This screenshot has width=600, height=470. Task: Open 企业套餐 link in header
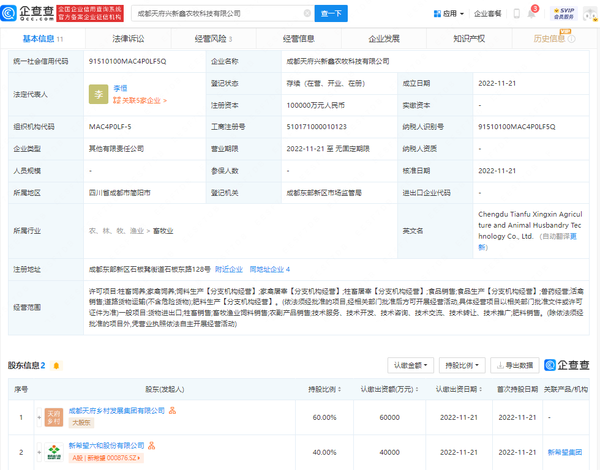487,13
